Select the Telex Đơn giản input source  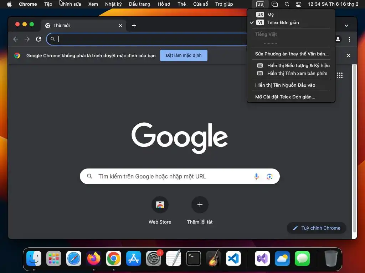click(x=291, y=22)
